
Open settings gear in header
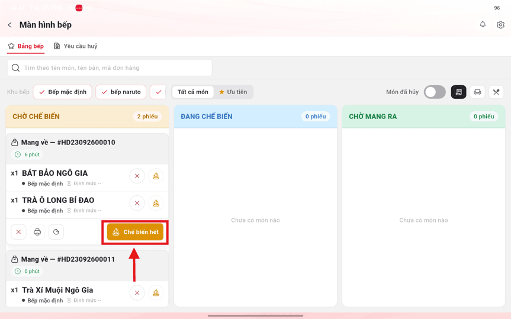(x=500, y=25)
